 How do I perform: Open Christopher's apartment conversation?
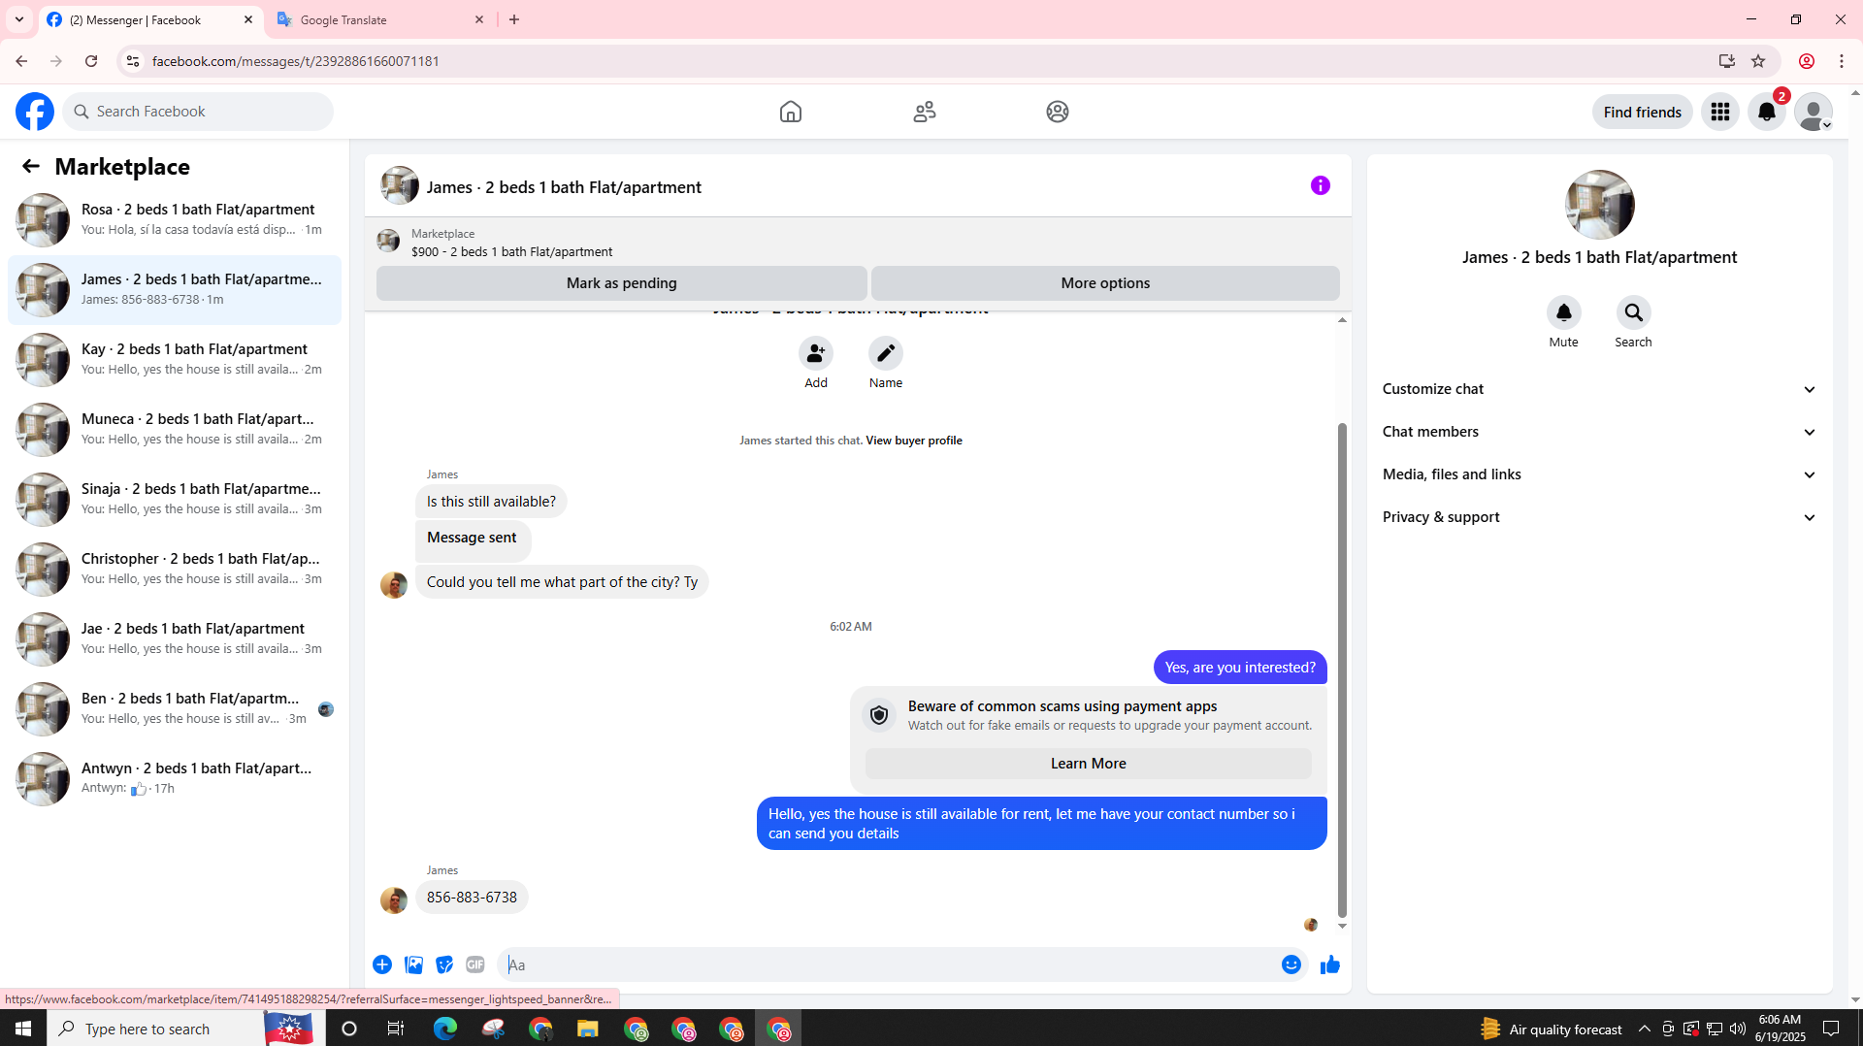click(175, 569)
